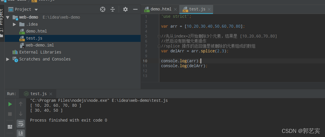Viewport: 325px width, 137px height.
Task: Collapse all with the project toolbar icon
Action: point(113,9)
